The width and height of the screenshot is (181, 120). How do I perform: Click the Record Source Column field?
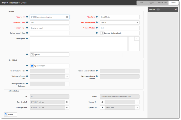tap(119, 71)
